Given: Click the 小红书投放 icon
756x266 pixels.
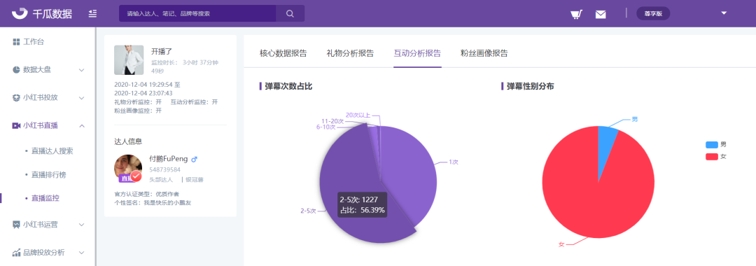Looking at the screenshot, I should 16,98.
